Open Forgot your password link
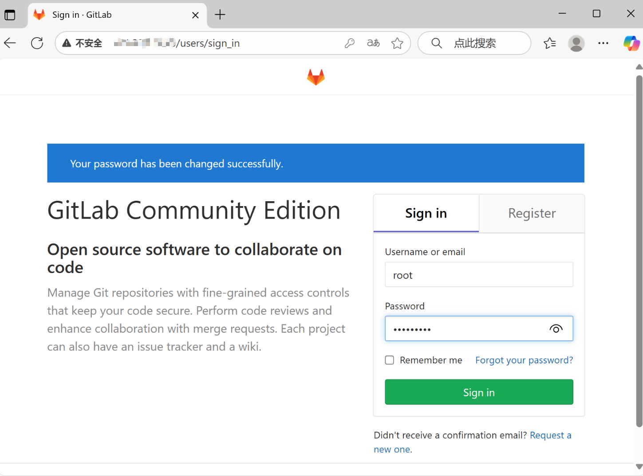 [524, 360]
